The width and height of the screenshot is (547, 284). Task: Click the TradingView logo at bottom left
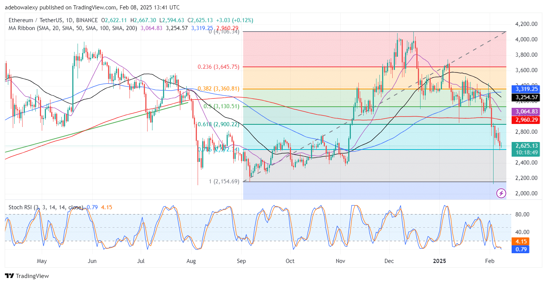pyautogui.click(x=27, y=276)
